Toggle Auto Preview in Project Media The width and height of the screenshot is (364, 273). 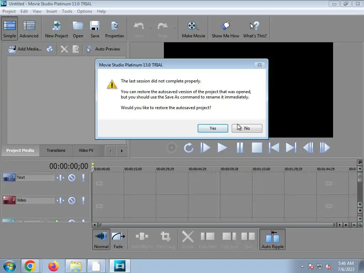pos(103,49)
